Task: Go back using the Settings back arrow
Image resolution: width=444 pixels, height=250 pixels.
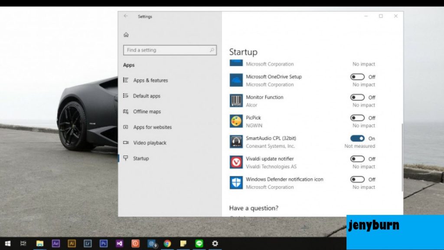Action: [x=126, y=16]
